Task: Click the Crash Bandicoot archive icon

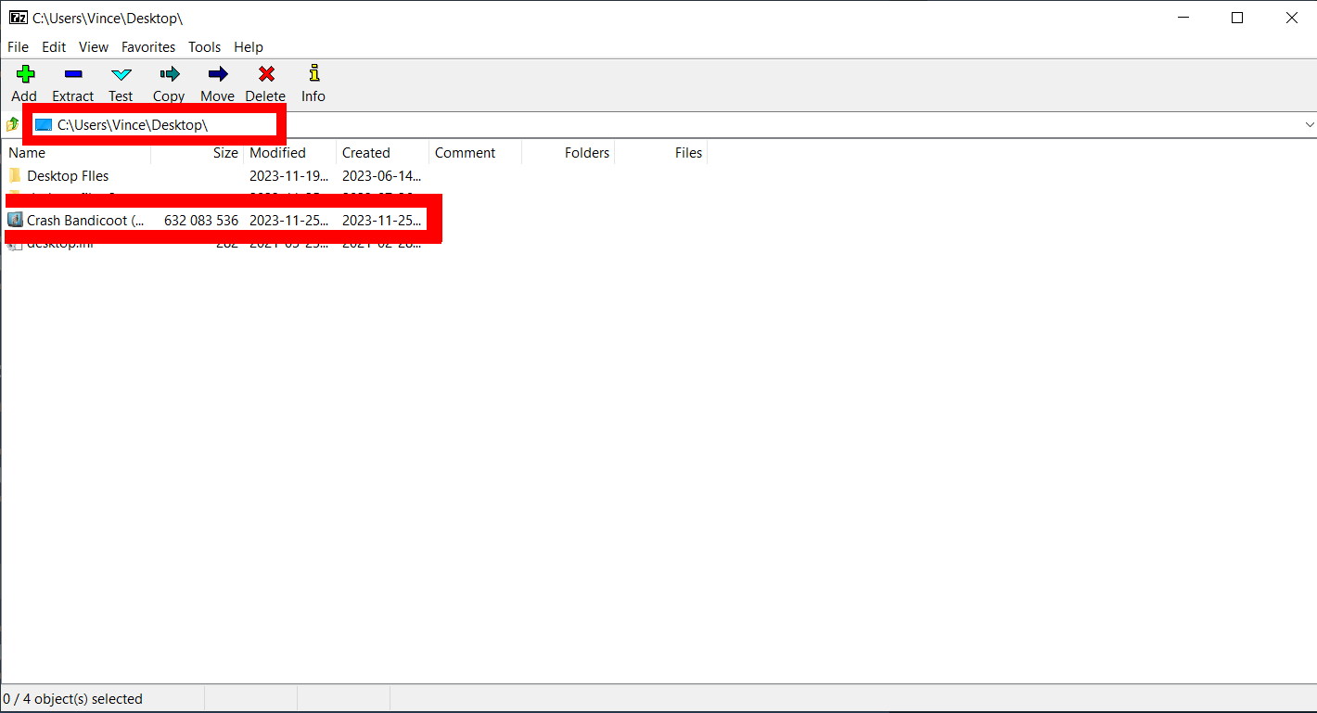Action: point(14,220)
